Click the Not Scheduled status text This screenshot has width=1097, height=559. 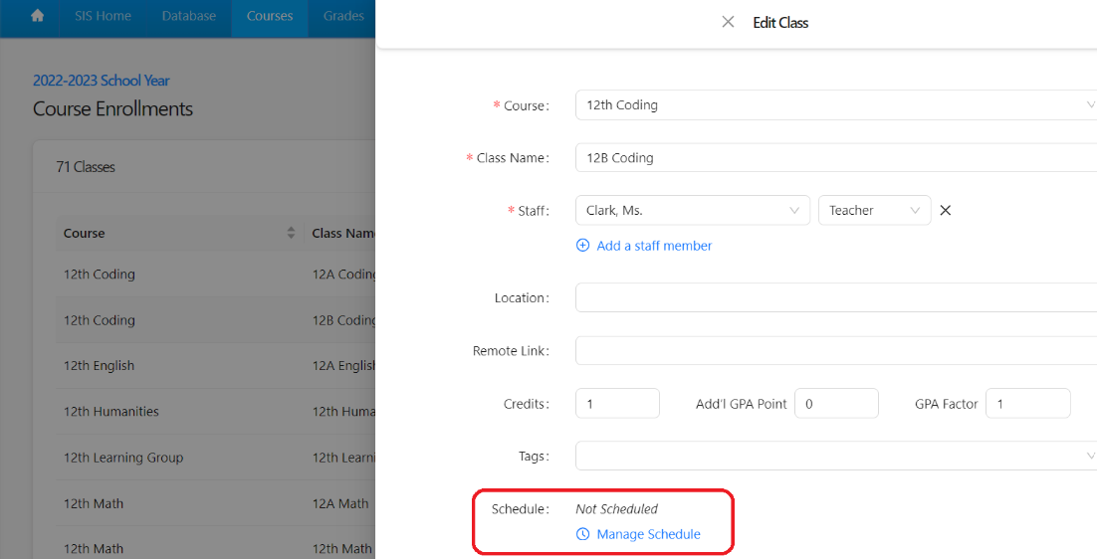[616, 508]
